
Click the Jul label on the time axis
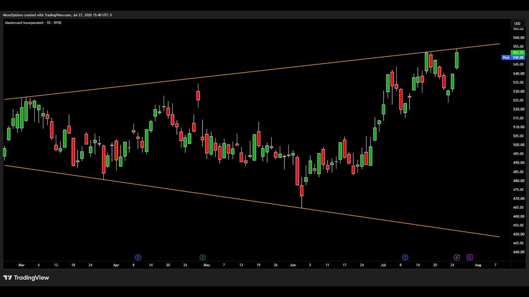point(383,265)
